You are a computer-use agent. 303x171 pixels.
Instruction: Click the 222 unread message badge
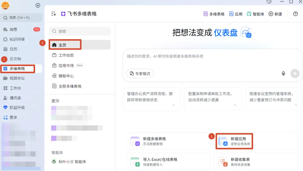point(36,29)
